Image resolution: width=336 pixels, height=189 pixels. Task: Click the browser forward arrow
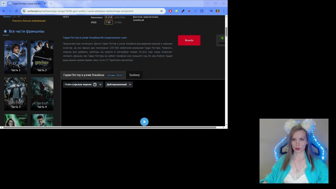click(10, 11)
